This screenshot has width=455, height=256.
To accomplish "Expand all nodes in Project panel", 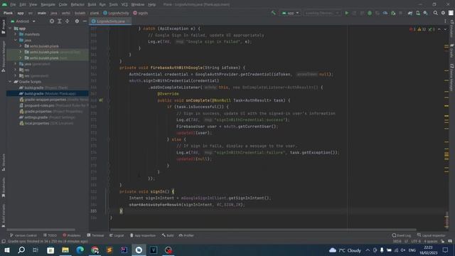I will 60,21.
